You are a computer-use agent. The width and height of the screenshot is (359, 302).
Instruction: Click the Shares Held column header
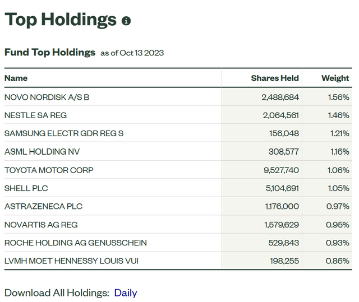(x=274, y=78)
